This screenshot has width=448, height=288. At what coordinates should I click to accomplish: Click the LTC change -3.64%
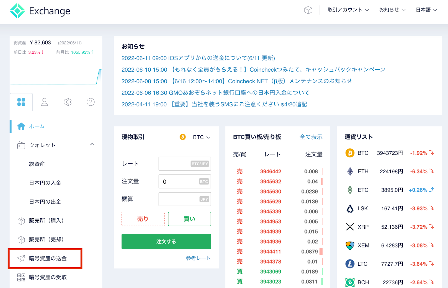[x=419, y=264]
